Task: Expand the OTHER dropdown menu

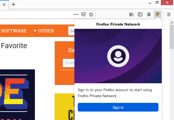Action: coord(44,31)
